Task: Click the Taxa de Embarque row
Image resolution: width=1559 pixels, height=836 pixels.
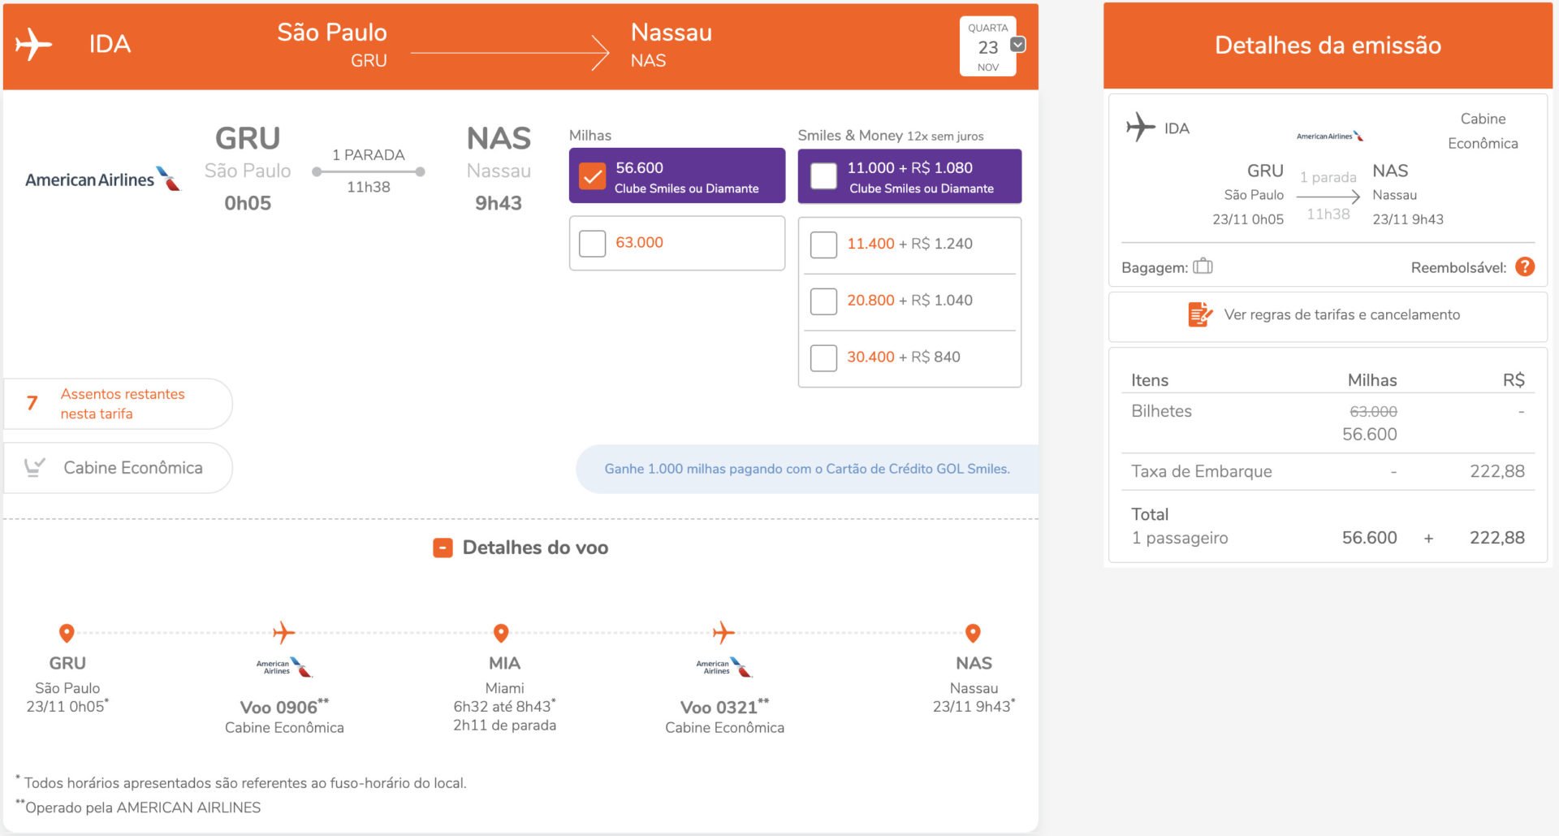Action: coord(1328,471)
